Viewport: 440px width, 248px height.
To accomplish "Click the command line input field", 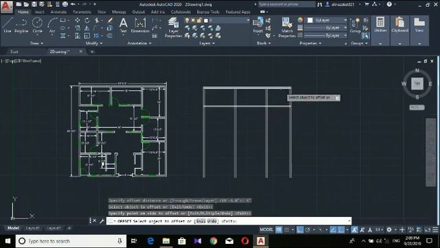I will click(229, 221).
